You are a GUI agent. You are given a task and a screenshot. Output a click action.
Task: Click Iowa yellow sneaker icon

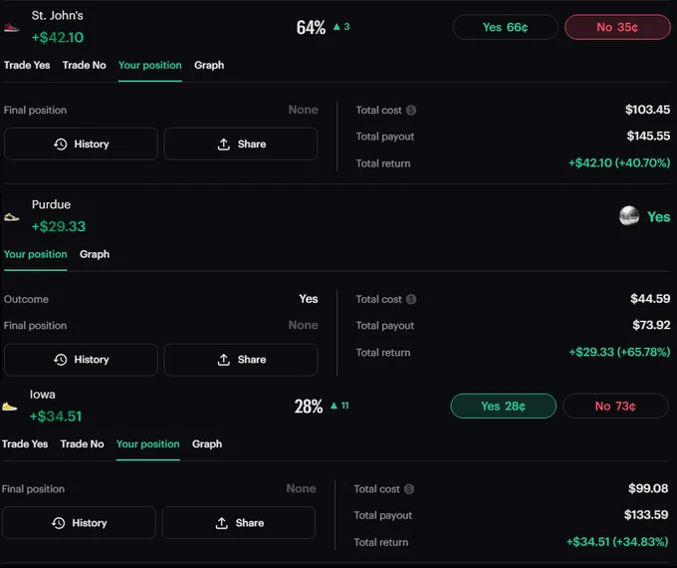coord(10,407)
